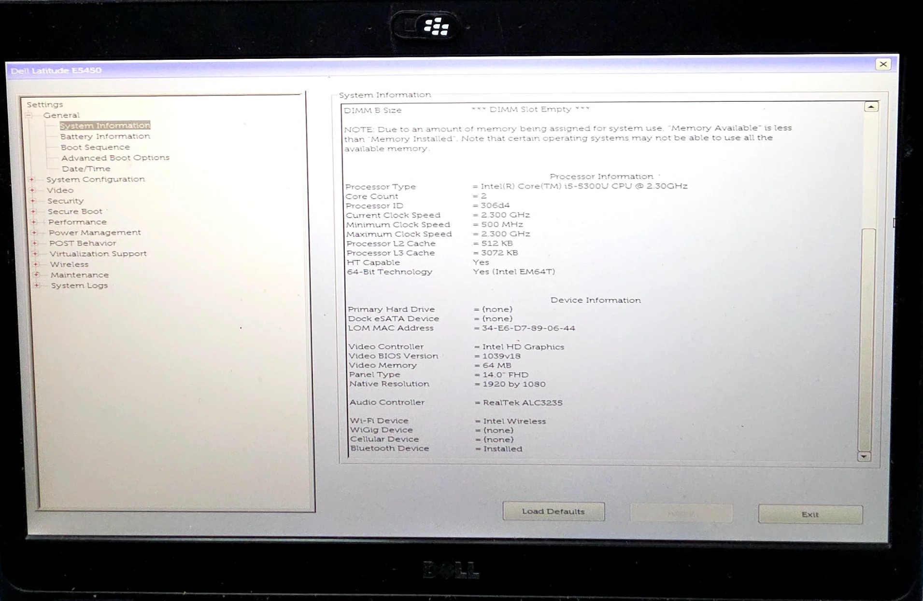Image resolution: width=923 pixels, height=601 pixels.
Task: Select the Performance category label
Action: click(x=77, y=222)
